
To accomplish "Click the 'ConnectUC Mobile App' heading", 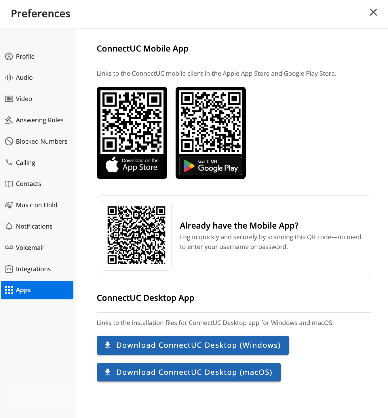I will pos(142,49).
